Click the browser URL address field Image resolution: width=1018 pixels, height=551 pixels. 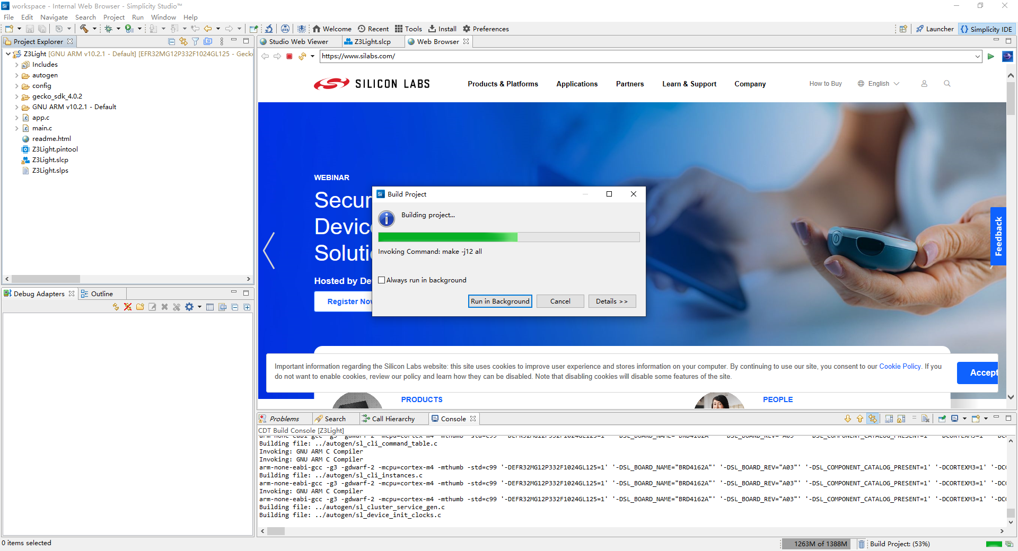coord(647,56)
